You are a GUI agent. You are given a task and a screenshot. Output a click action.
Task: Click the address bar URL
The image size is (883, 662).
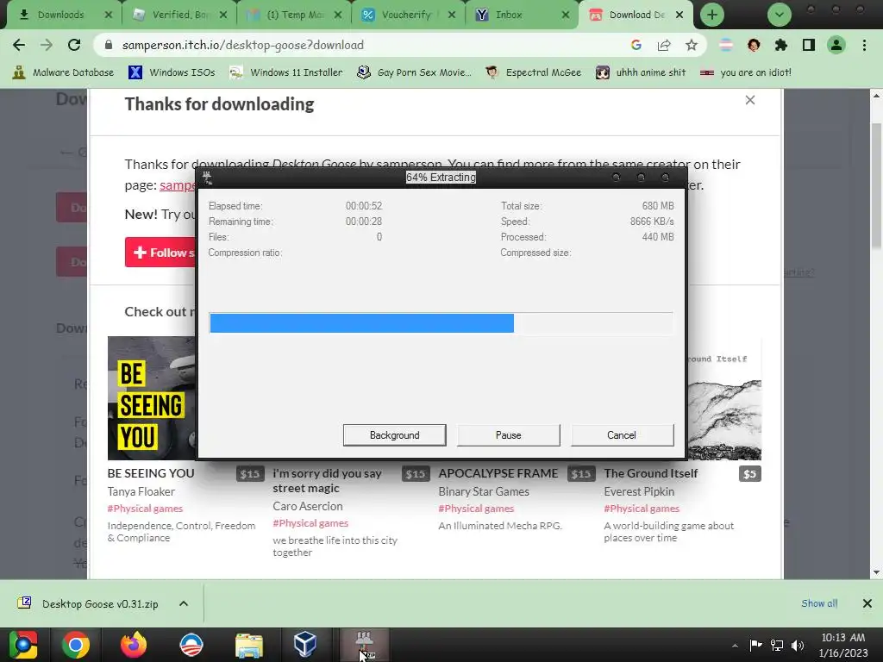[242, 45]
